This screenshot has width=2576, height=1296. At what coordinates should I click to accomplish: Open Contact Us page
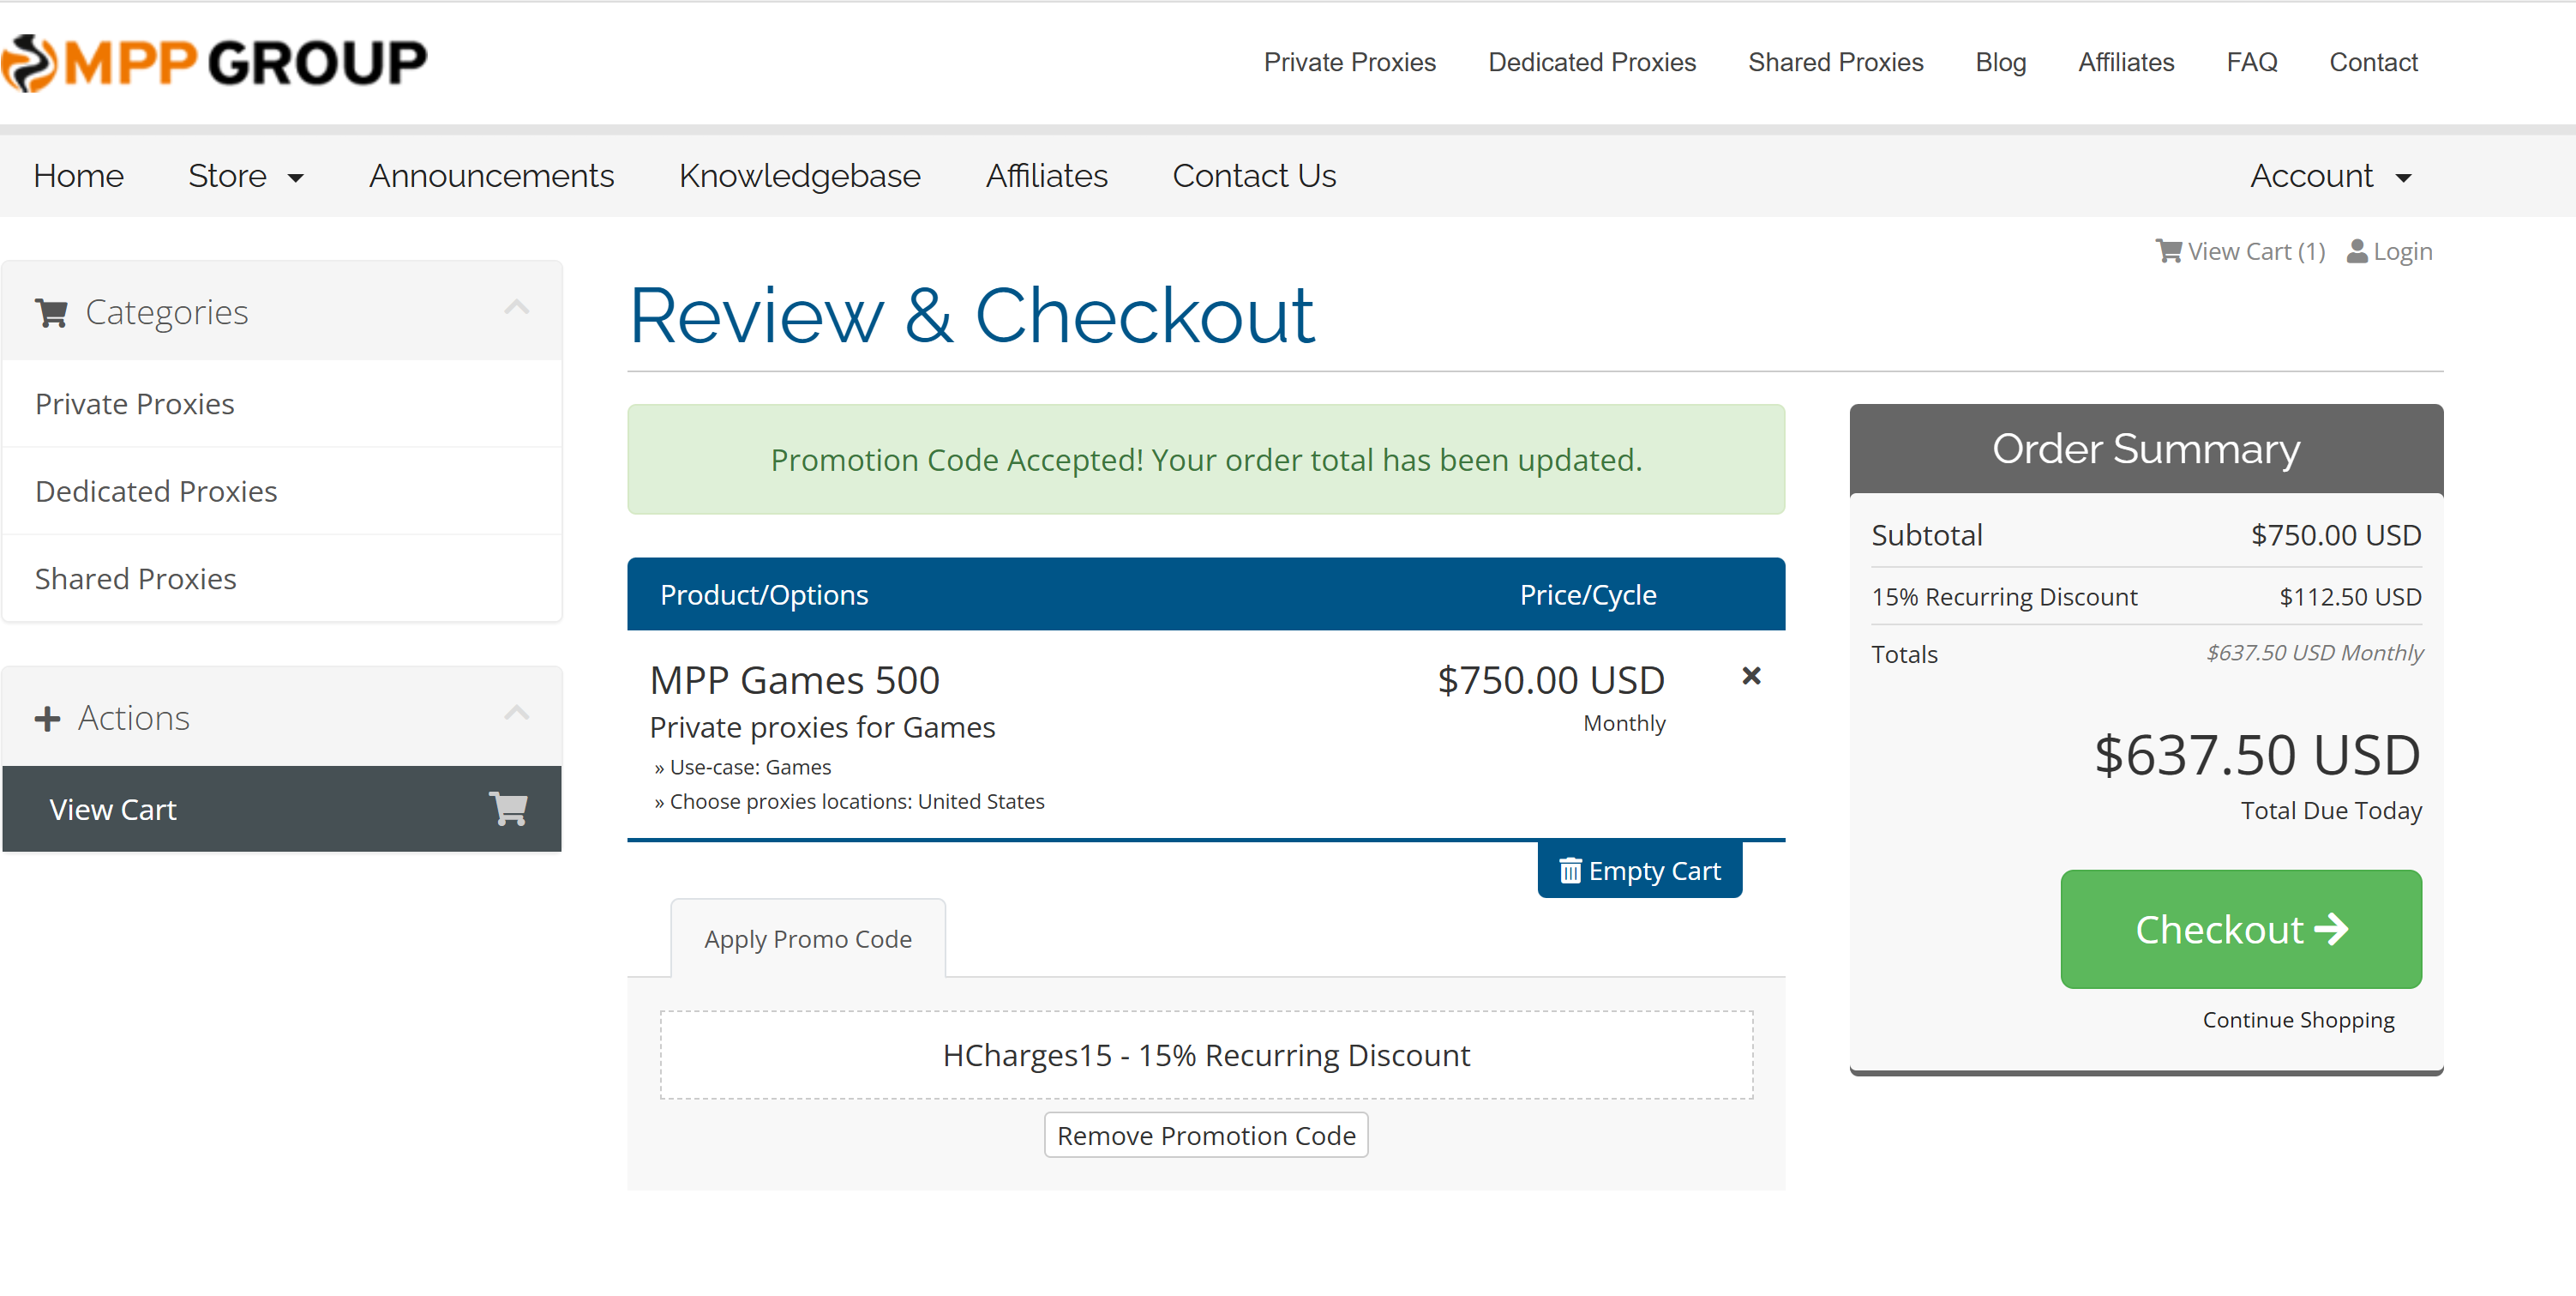(x=1254, y=176)
